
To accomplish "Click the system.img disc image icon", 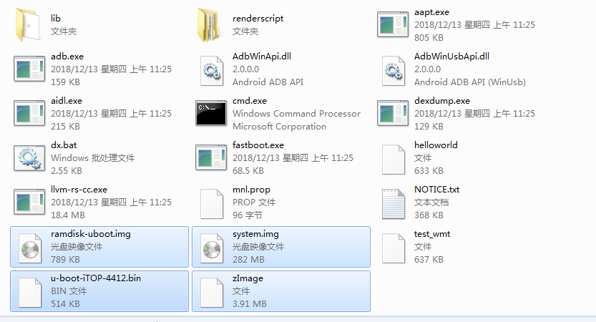I will [212, 248].
